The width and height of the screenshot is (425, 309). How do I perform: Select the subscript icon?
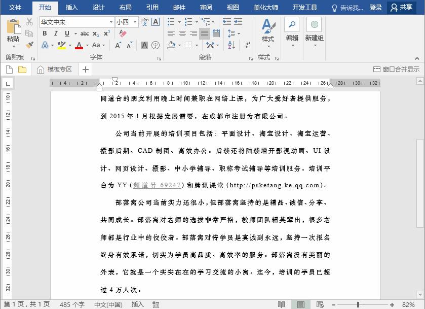coord(96,33)
